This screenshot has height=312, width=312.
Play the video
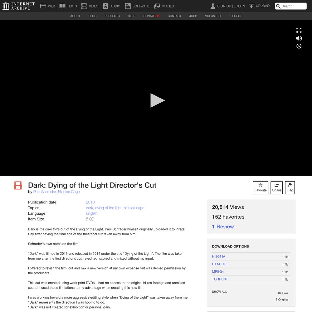[x=157, y=100]
